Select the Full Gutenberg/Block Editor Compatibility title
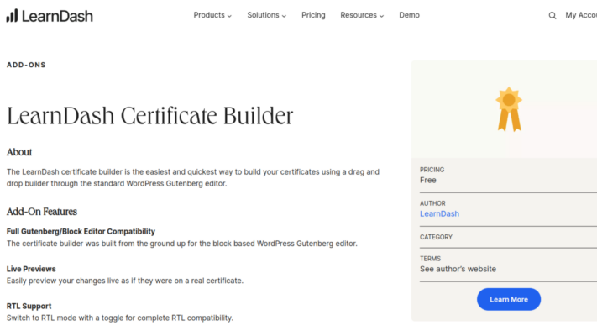The image size is (597, 336). [x=81, y=232]
